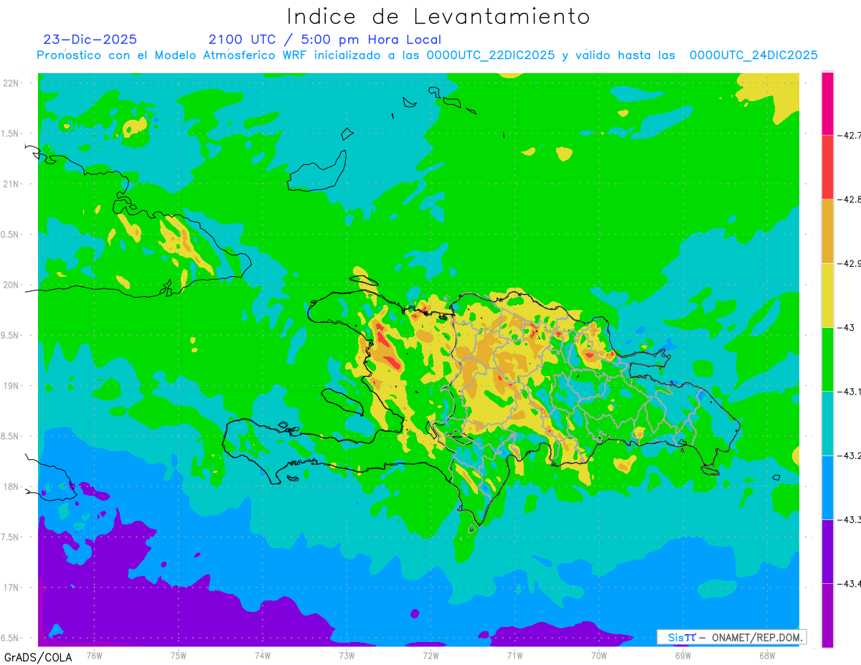Click the '-43.4' legend value
Image resolution: width=861 pixels, height=665 pixels.
850,583
